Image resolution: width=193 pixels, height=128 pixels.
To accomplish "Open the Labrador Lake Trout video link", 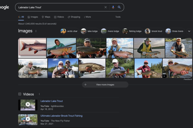I will click(x=51, y=101).
